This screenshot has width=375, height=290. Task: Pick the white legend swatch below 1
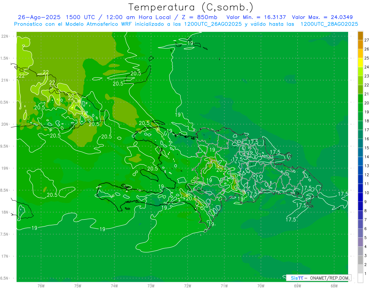(x=360, y=278)
